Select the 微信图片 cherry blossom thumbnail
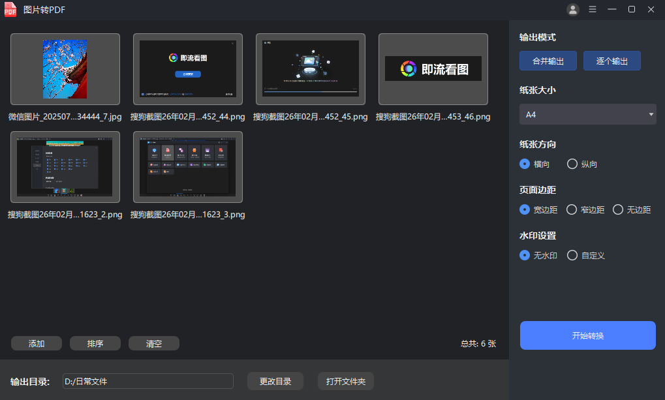665x400 pixels. (65, 69)
